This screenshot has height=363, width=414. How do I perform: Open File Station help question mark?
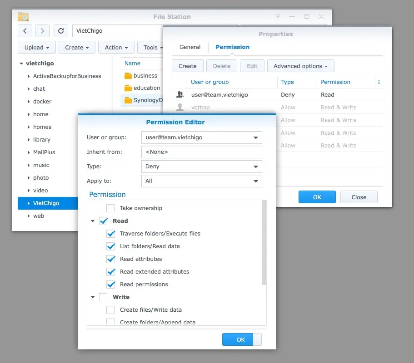click(x=278, y=17)
